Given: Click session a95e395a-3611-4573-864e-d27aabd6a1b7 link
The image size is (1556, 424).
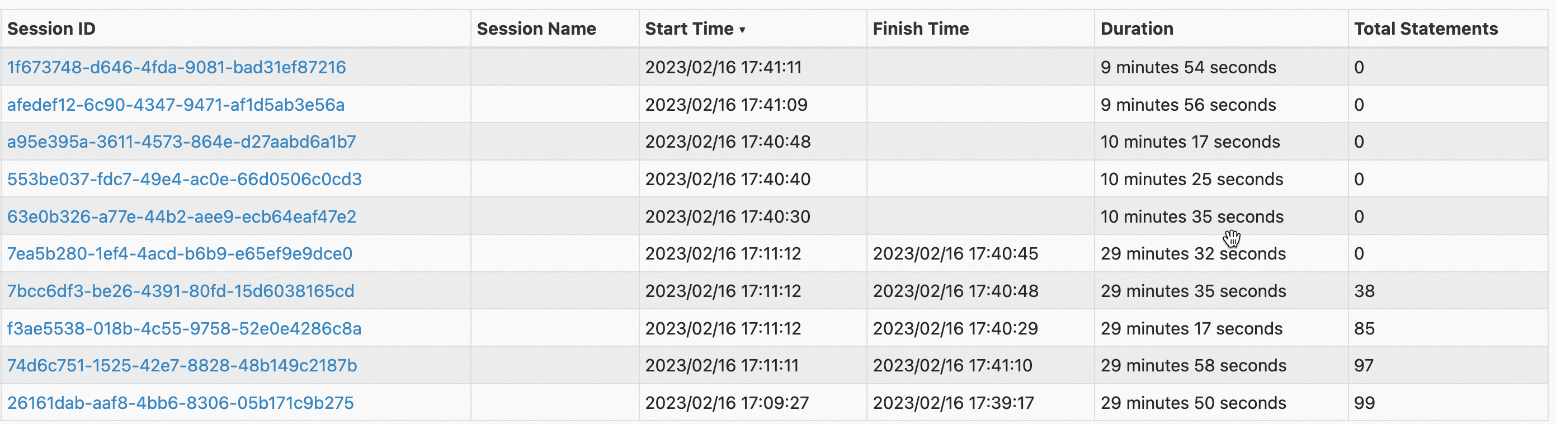Looking at the screenshot, I should pos(181,142).
